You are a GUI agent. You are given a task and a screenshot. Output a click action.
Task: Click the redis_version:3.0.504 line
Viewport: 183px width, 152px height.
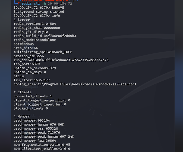tap(35, 24)
